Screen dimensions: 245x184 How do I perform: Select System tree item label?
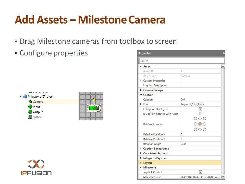click(38, 117)
